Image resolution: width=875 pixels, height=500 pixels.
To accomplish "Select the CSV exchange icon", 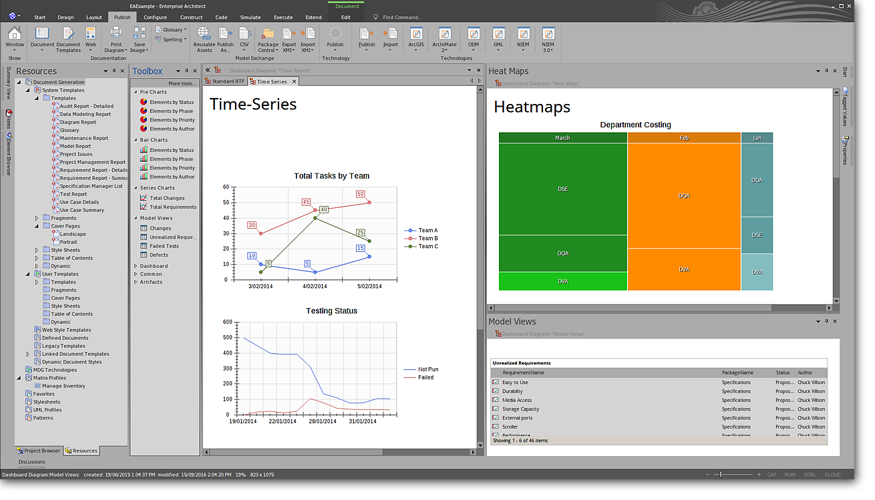I will click(x=244, y=37).
